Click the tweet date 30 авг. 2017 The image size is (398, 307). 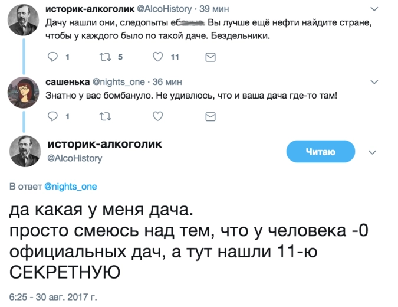coord(51,295)
